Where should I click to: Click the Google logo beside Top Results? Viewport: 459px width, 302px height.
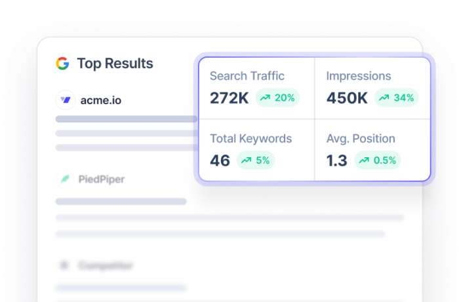[62, 64]
